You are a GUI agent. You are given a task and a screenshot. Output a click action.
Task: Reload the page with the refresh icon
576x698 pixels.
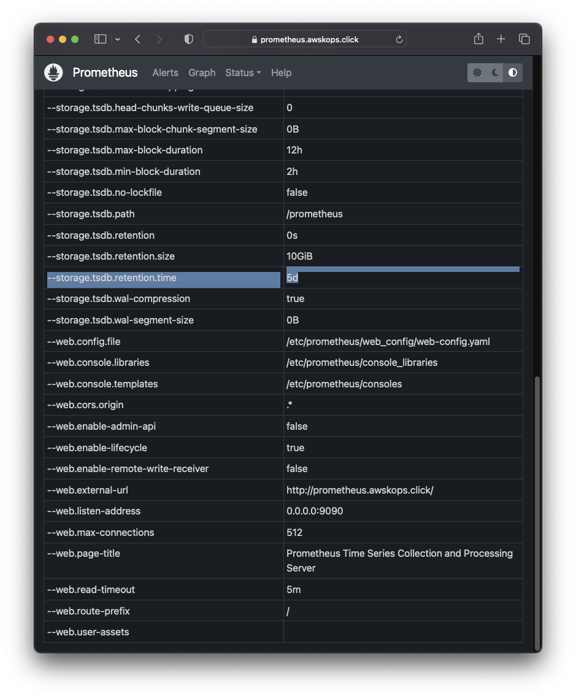pyautogui.click(x=399, y=39)
